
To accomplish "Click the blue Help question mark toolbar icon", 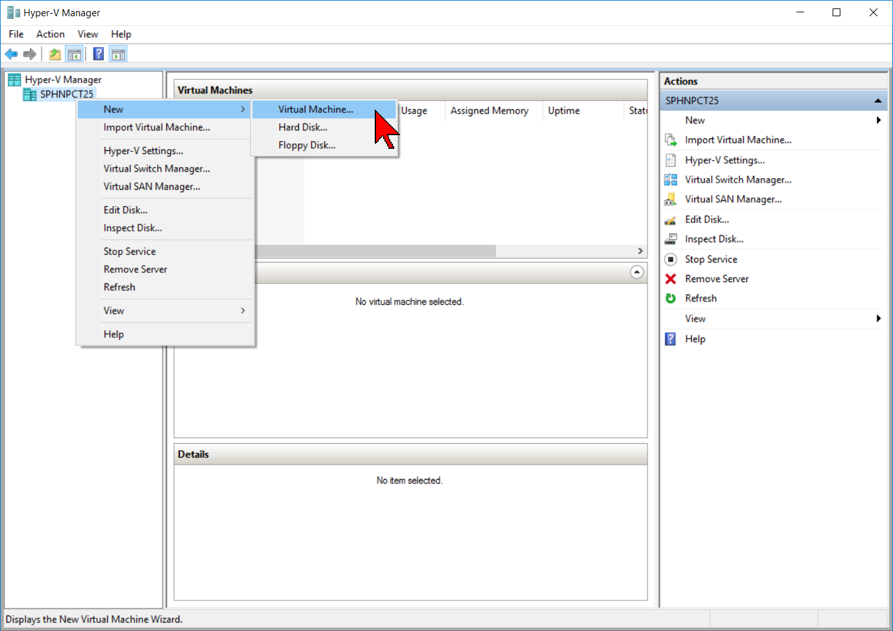I will pyautogui.click(x=98, y=54).
